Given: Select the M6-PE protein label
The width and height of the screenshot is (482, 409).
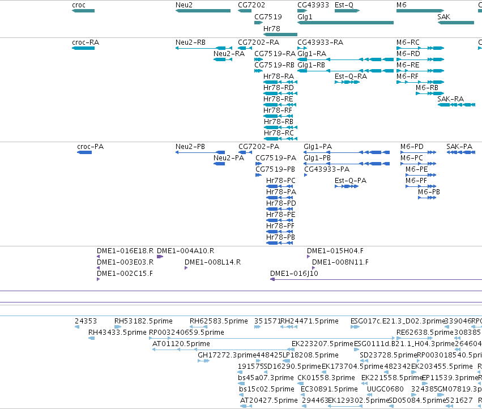Looking at the screenshot, I should tap(416, 169).
